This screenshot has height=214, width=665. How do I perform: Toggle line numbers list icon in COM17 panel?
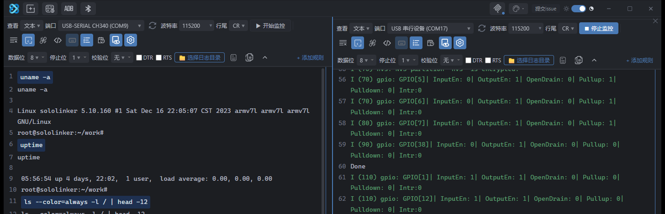point(416,43)
